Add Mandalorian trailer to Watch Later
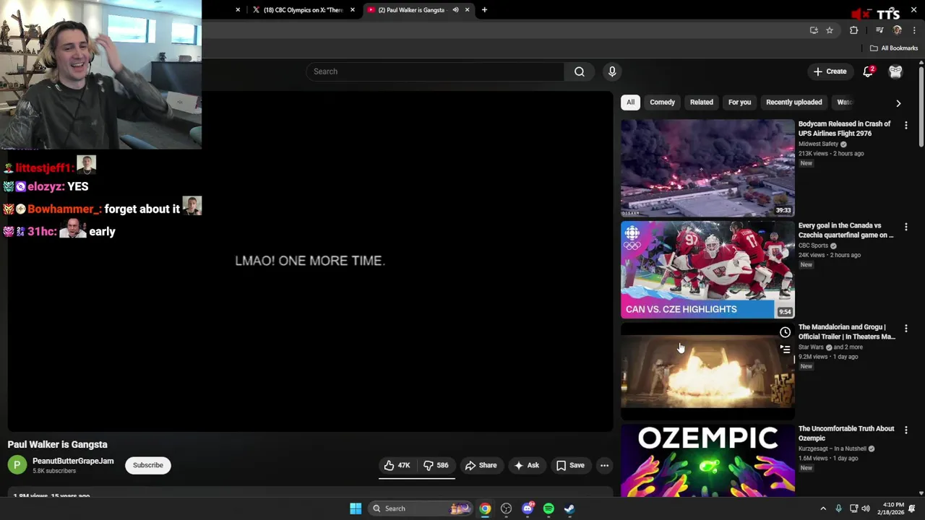 (785, 332)
